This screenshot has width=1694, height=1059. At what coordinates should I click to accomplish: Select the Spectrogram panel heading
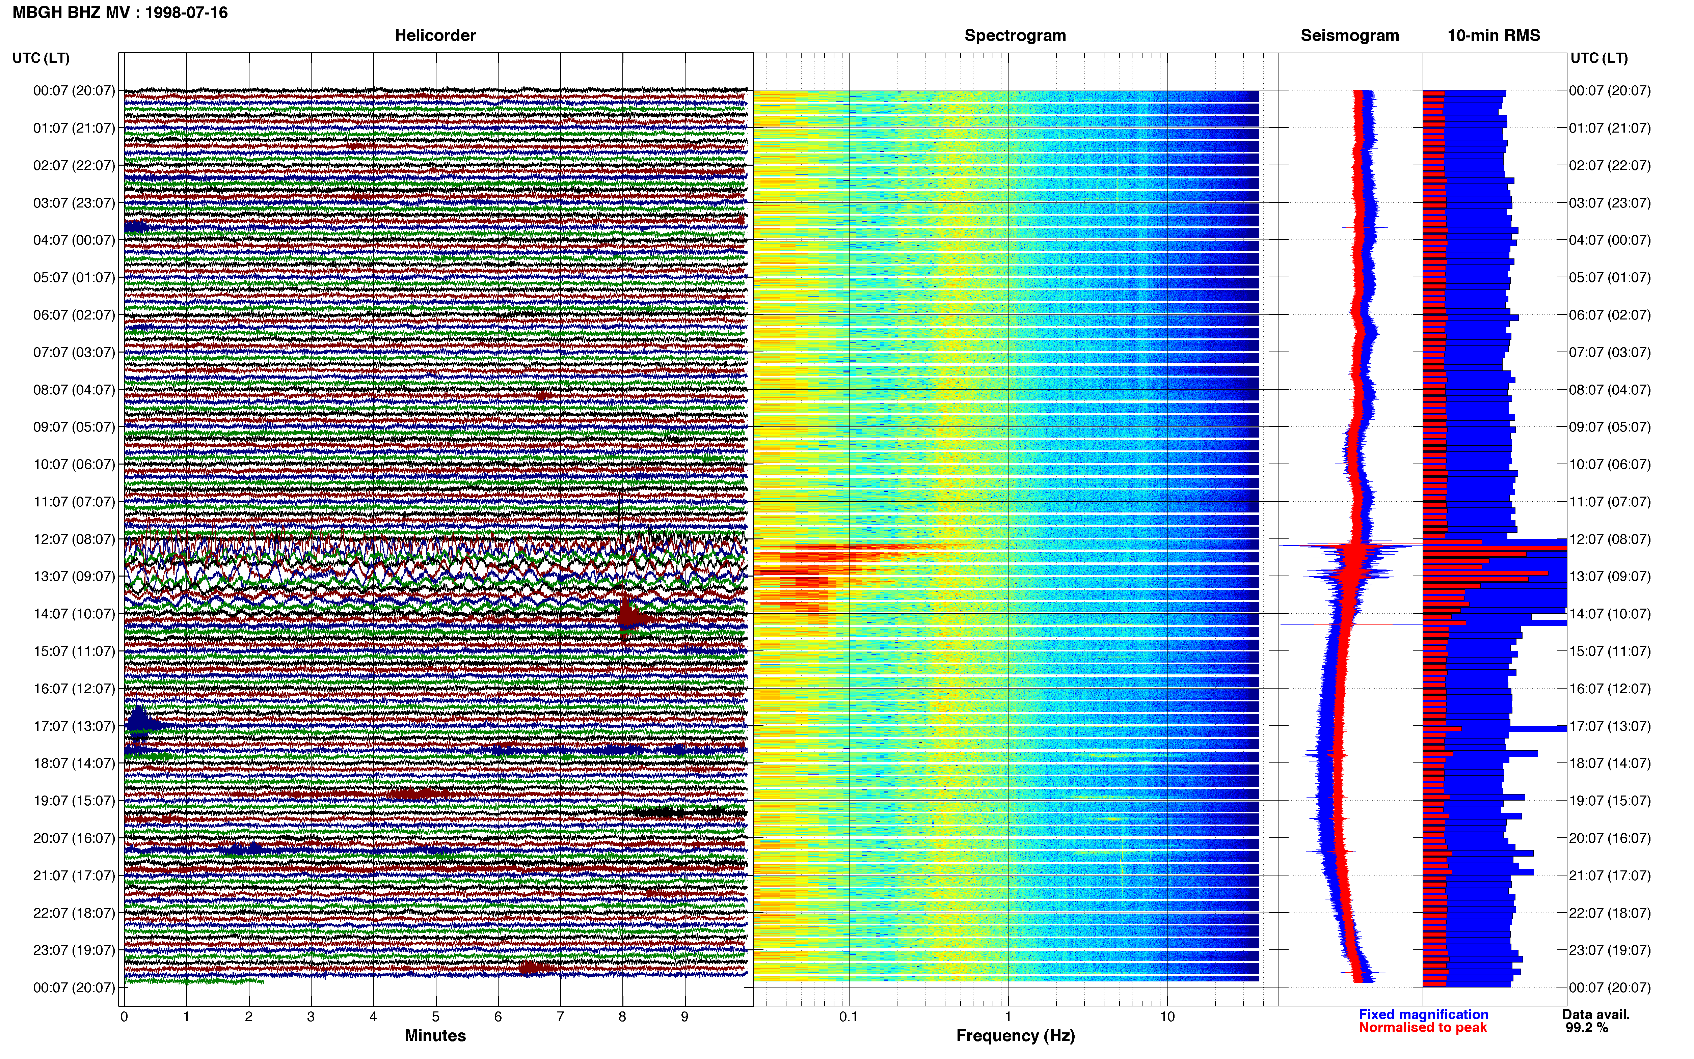1015,36
